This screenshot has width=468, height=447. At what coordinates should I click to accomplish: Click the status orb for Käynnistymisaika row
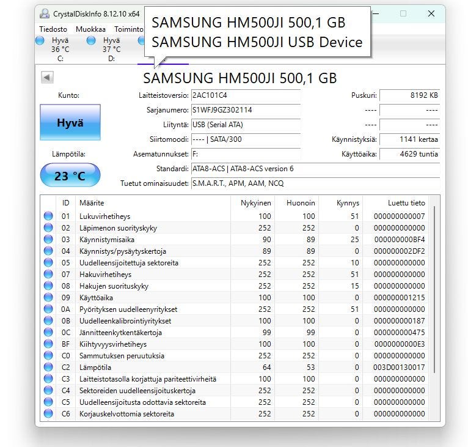48,239
